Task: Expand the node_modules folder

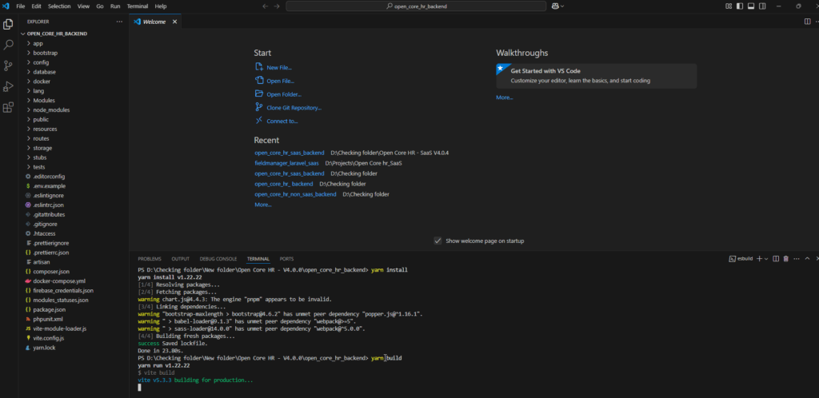Action: click(x=51, y=110)
